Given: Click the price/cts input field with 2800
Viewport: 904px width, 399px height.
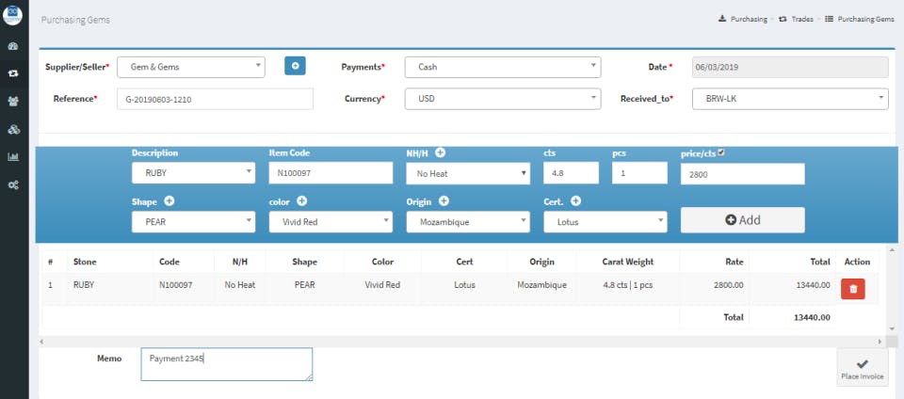Looking at the screenshot, I should (x=743, y=173).
